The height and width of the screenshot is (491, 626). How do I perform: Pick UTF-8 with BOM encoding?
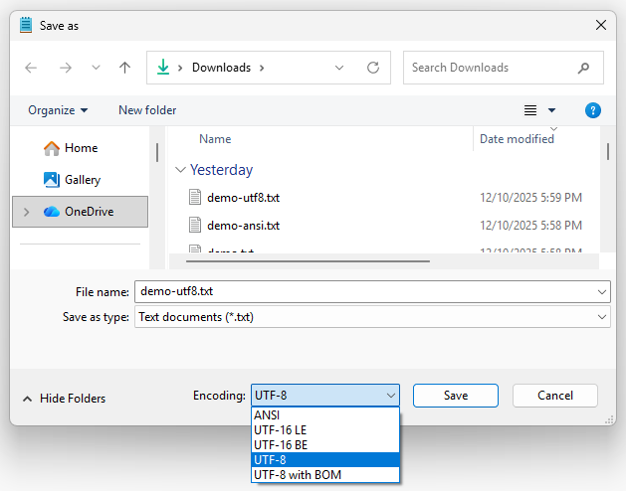pyautogui.click(x=325, y=475)
